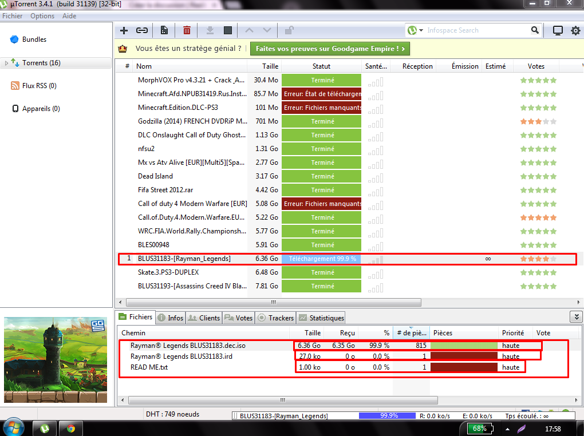Click the Chrome taskbar icon
Screen dimensions: 584x436
pyautogui.click(x=70, y=429)
